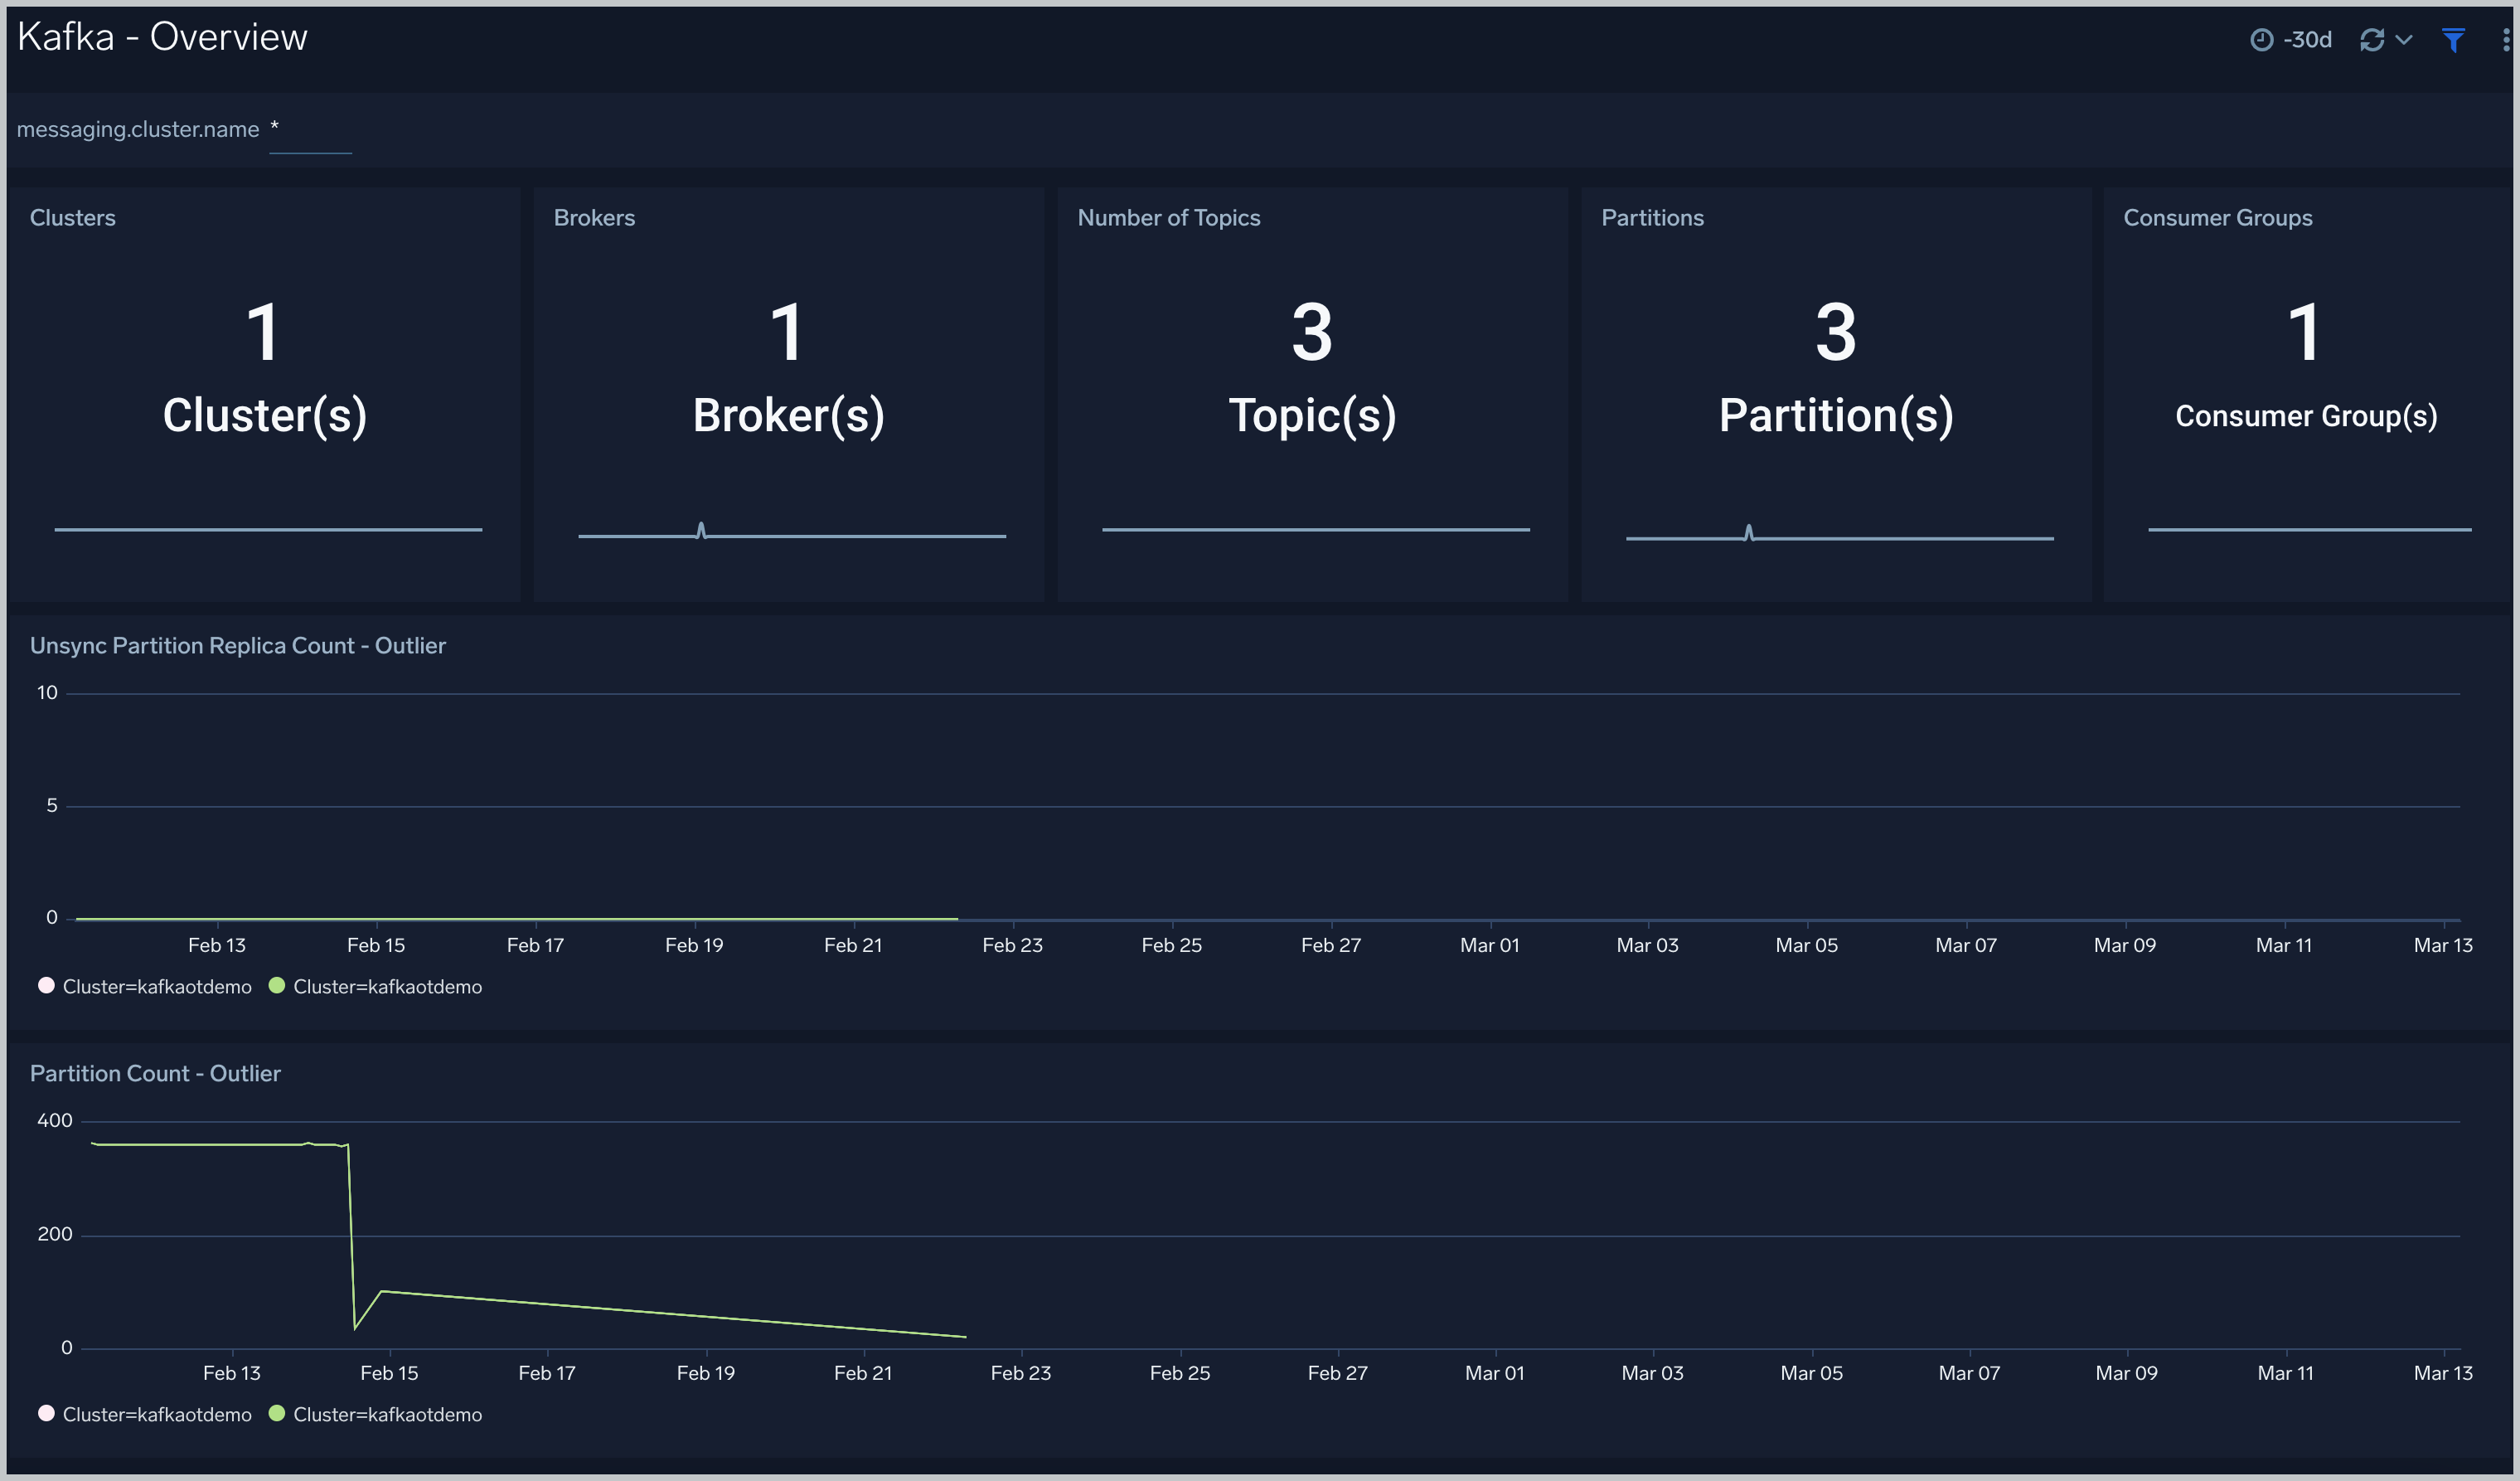Click Feb 13 label on Partition Count axis
The image size is (2520, 1481).
[x=231, y=1374]
